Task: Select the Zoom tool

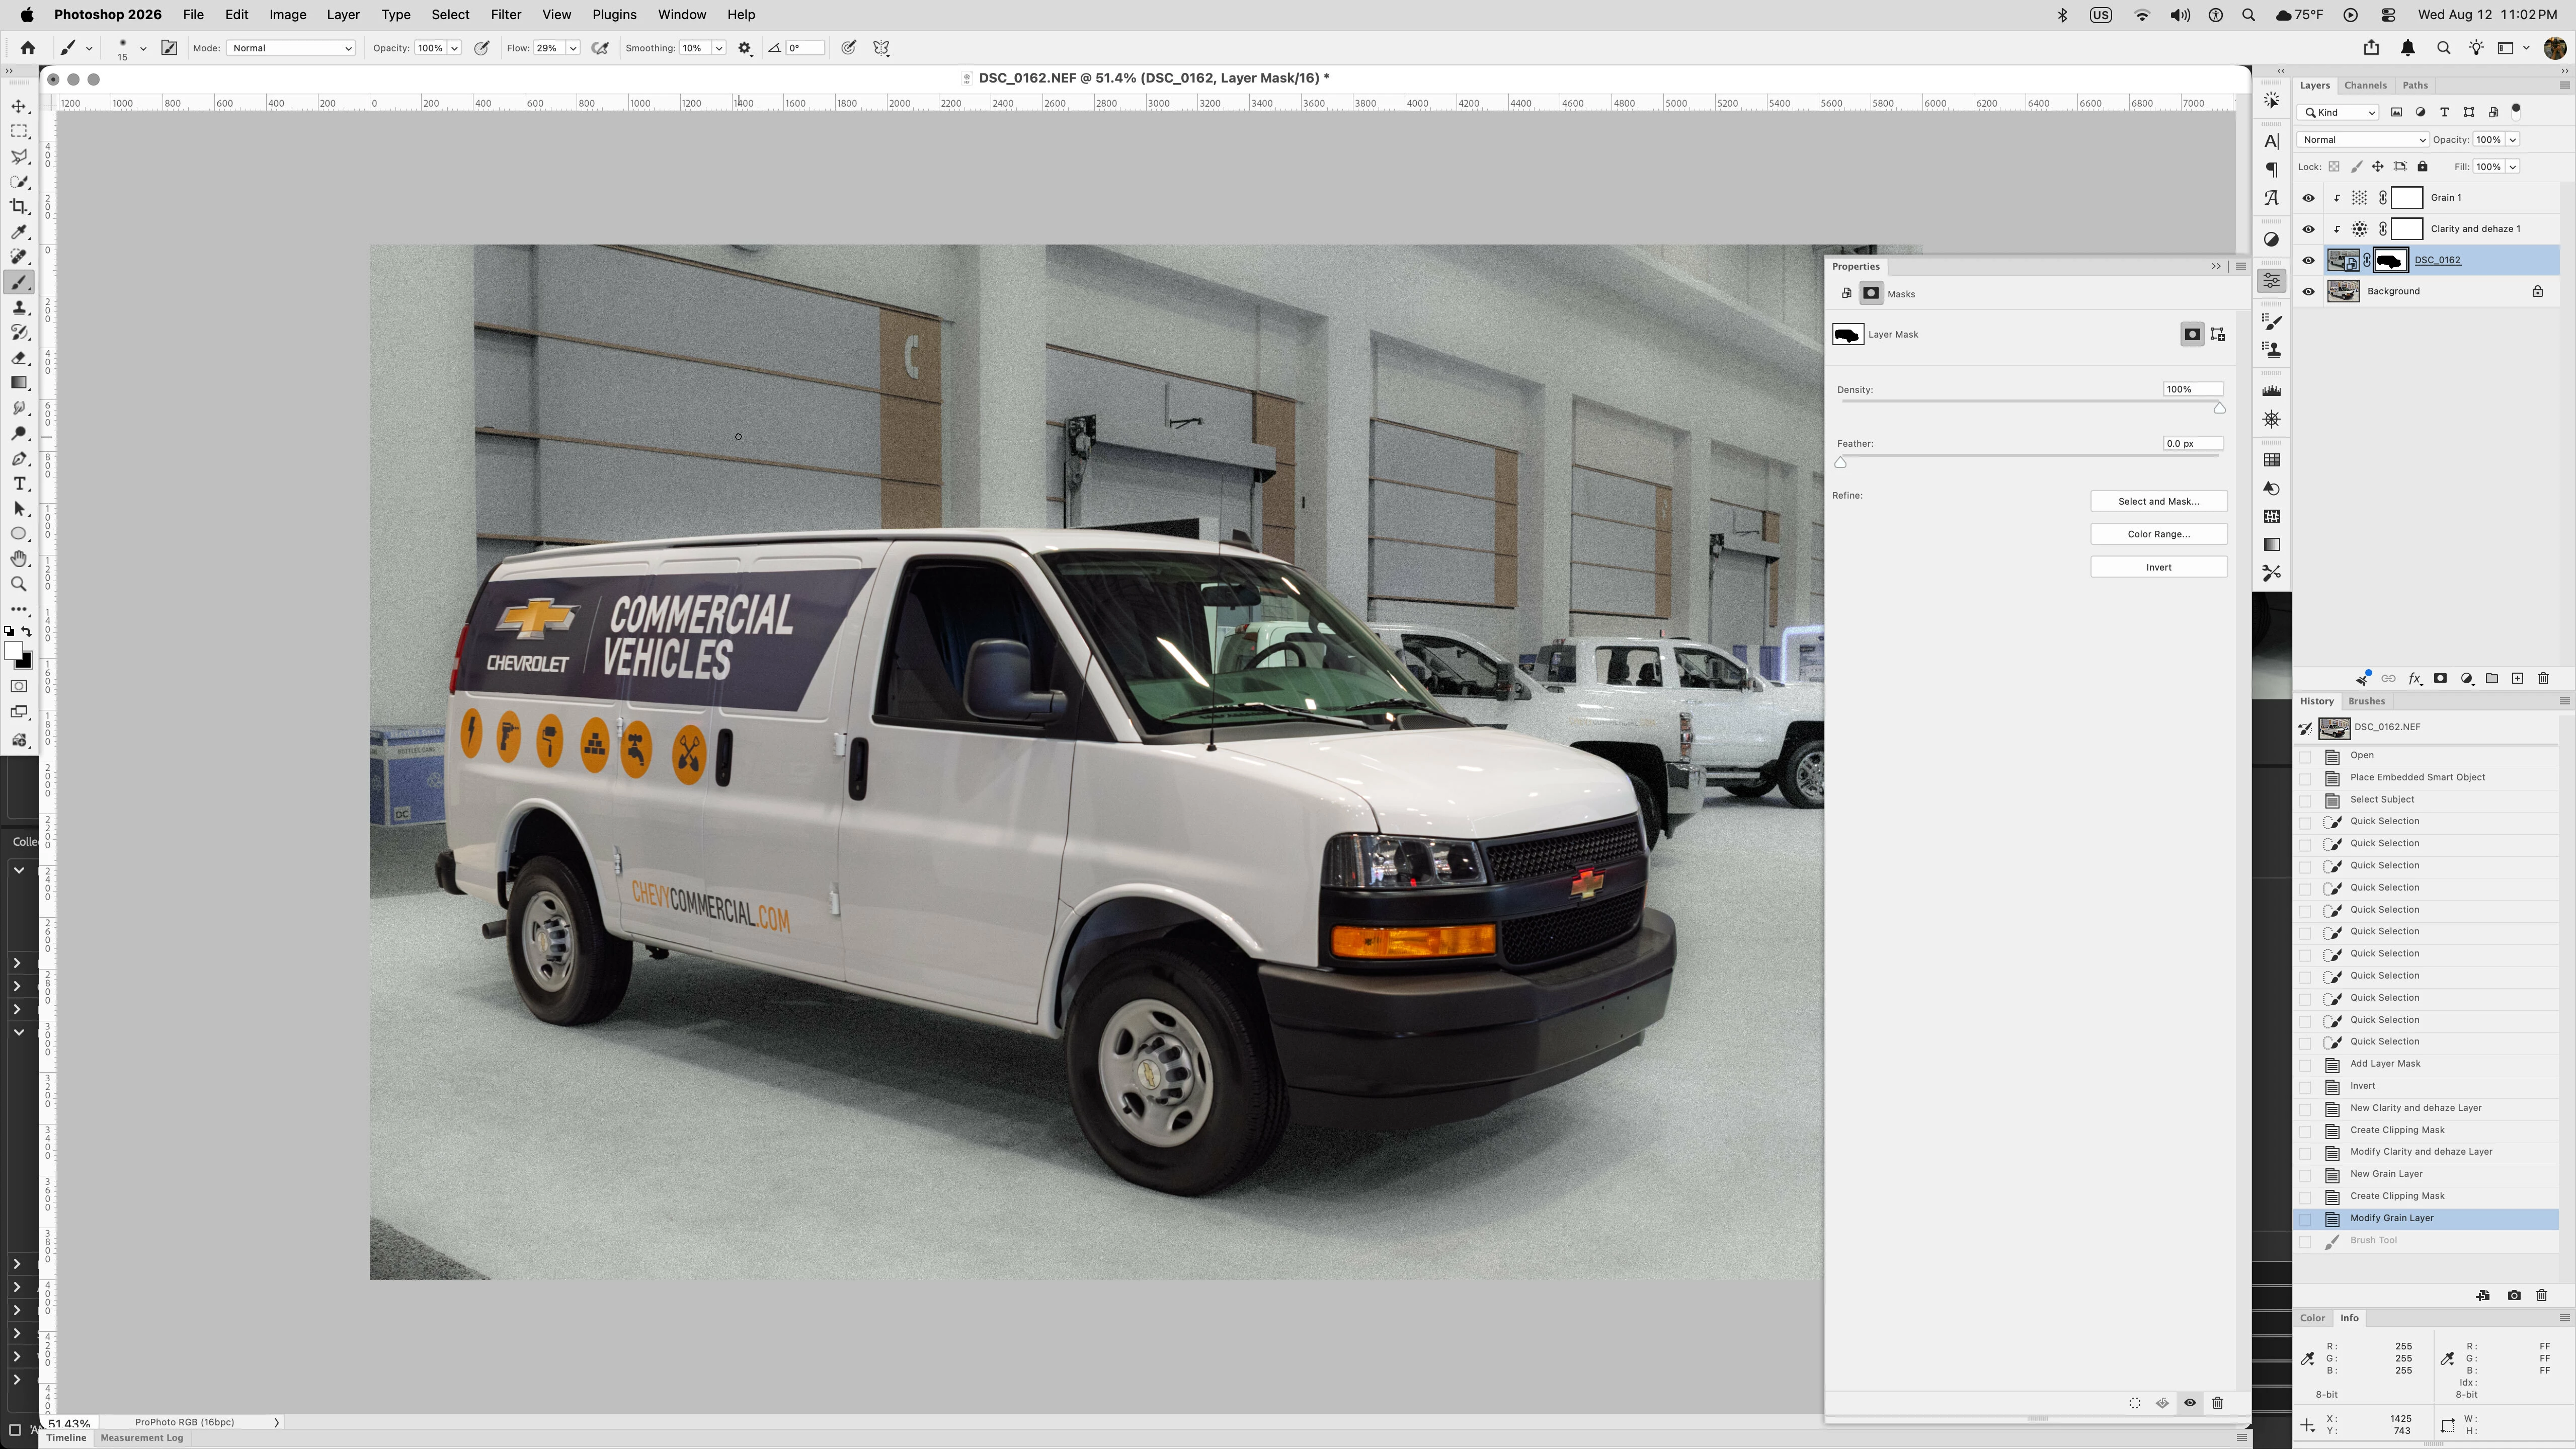Action: (x=19, y=584)
